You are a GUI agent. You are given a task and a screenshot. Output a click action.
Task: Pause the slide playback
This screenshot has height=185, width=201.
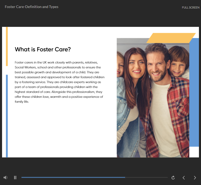tap(15, 178)
